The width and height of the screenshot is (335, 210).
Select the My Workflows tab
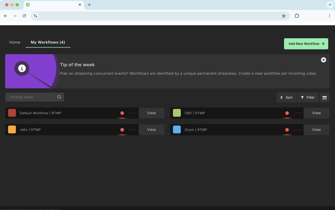[x=48, y=42]
